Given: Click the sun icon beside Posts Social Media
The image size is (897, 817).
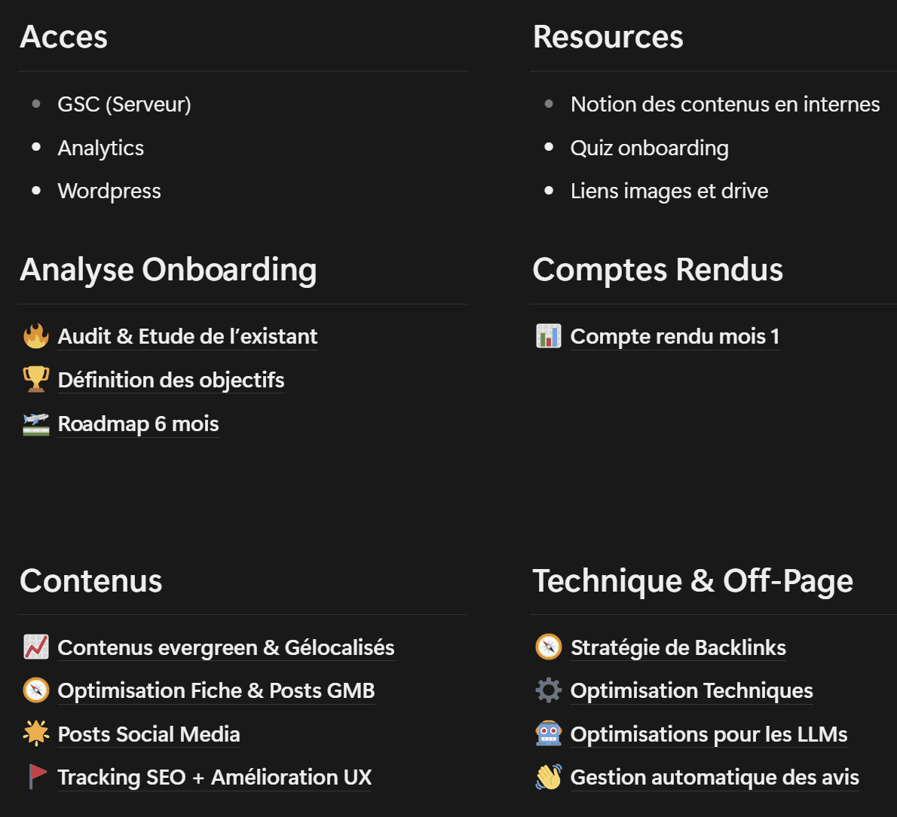Looking at the screenshot, I should point(35,734).
